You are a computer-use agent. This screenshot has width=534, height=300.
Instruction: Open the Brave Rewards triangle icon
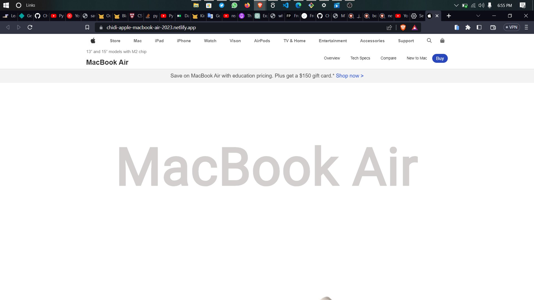pyautogui.click(x=415, y=27)
